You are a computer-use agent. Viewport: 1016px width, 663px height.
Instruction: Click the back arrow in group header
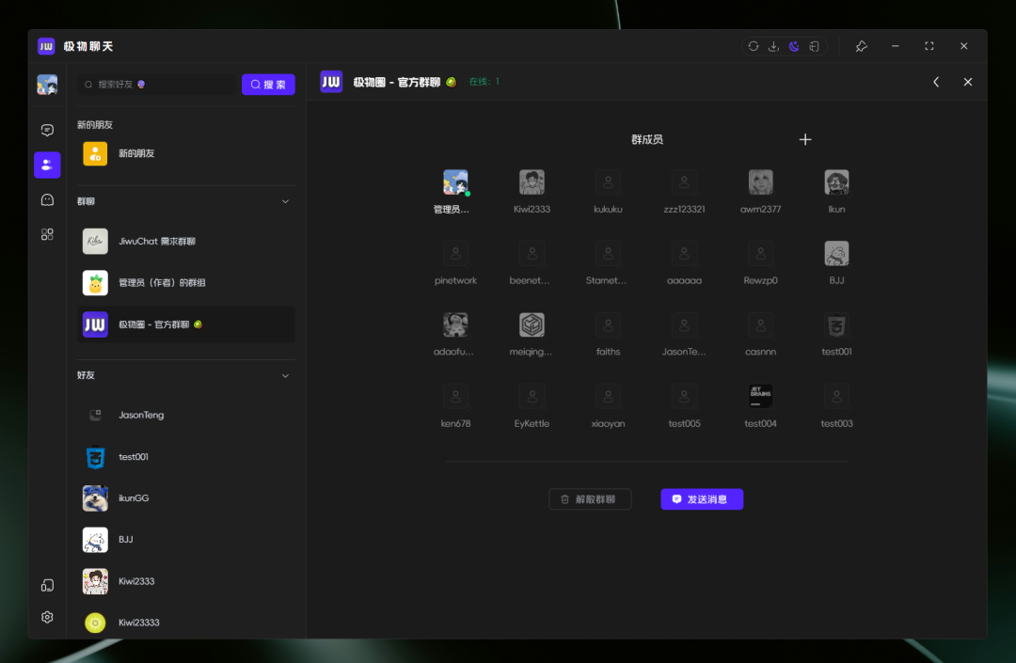(936, 82)
